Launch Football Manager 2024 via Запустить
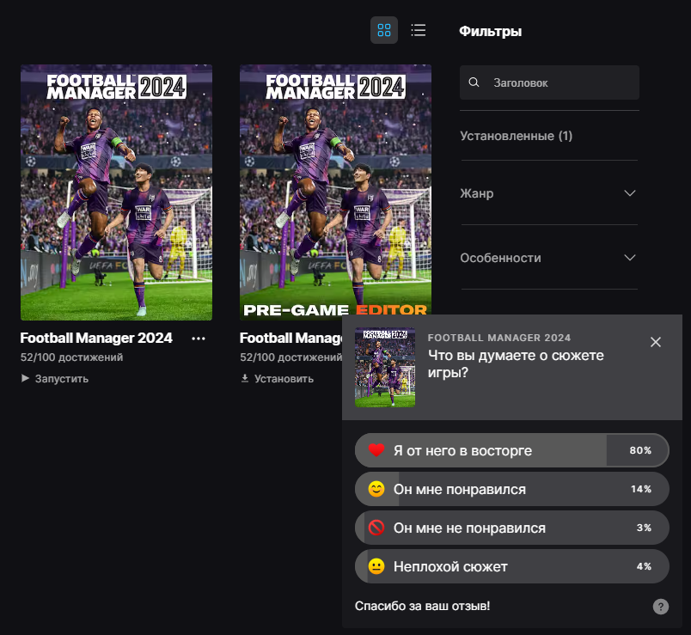691x635 pixels. pyautogui.click(x=61, y=378)
